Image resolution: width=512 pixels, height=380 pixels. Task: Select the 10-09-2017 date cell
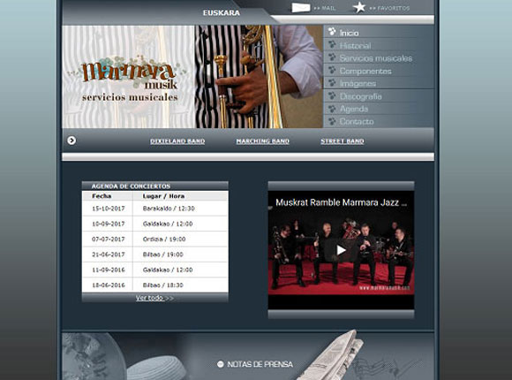pyautogui.click(x=108, y=224)
